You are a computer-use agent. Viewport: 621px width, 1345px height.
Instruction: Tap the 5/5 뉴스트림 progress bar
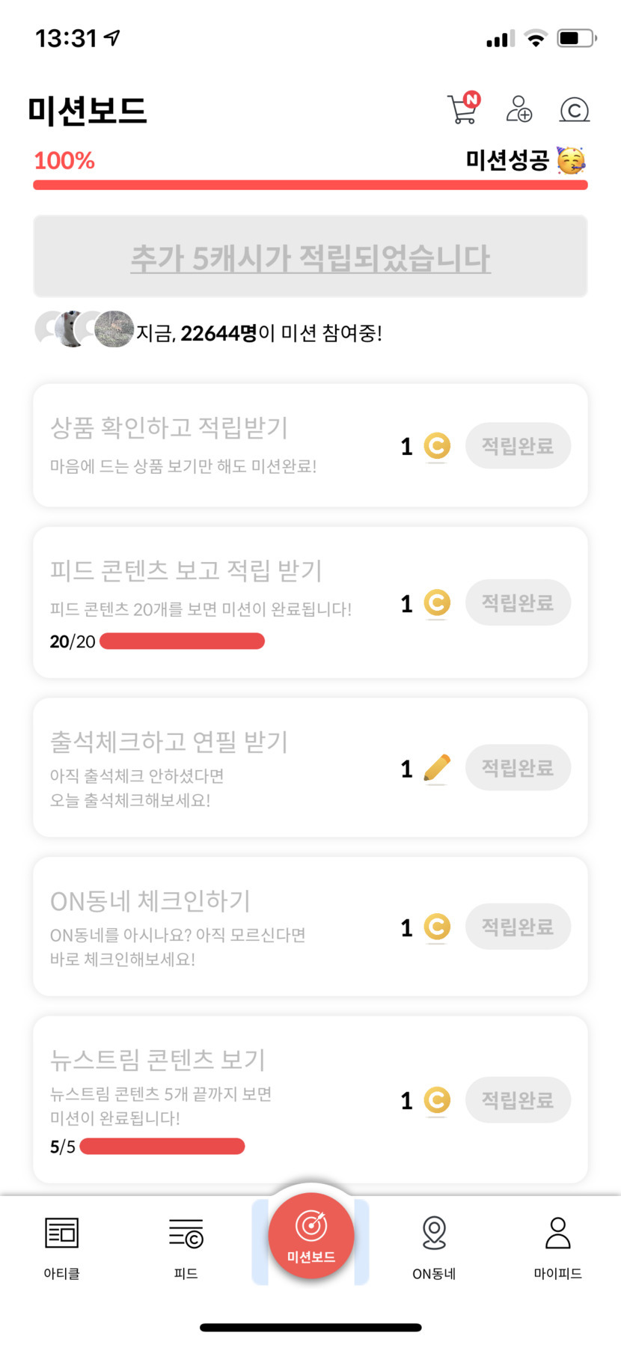pyautogui.click(x=162, y=1147)
